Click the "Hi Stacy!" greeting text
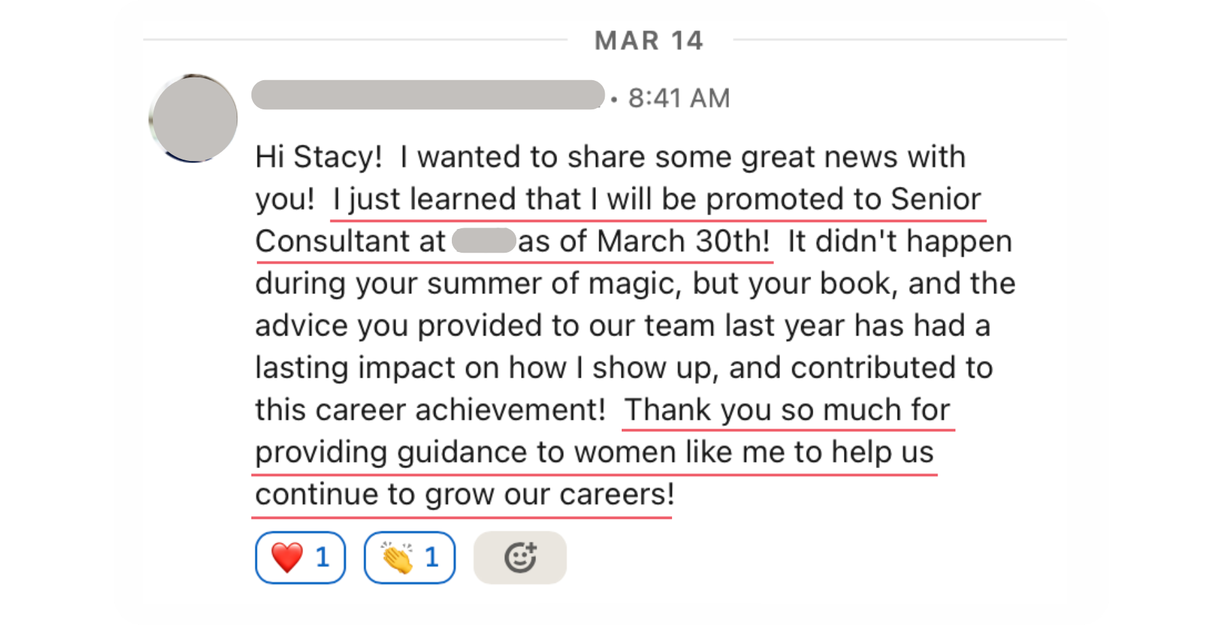Image resolution: width=1223 pixels, height=625 pixels. coord(319,157)
